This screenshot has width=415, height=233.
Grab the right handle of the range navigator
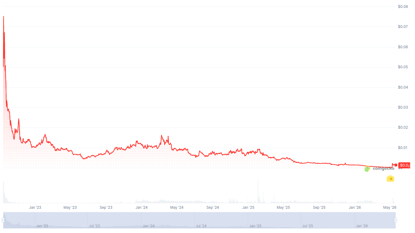tap(396, 220)
